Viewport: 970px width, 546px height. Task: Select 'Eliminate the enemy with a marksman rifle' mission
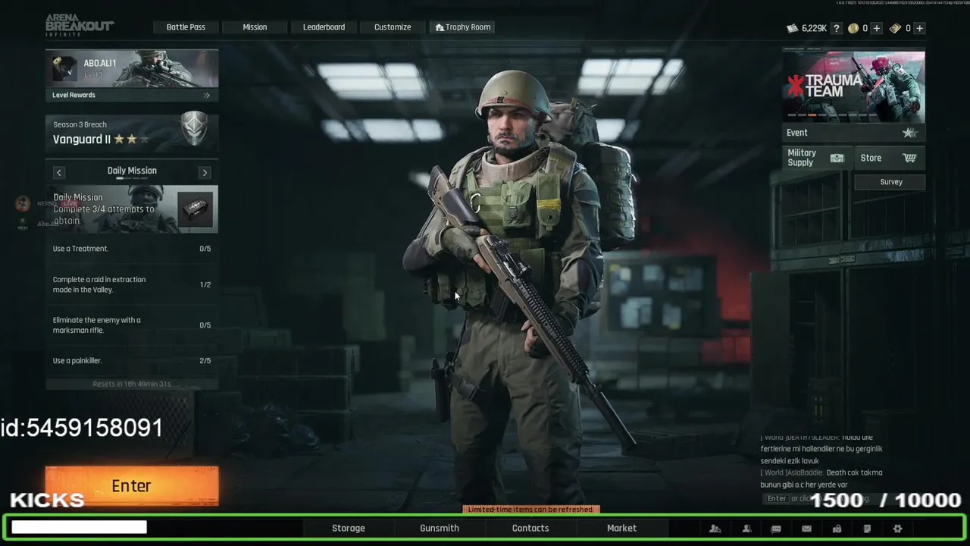tap(132, 325)
